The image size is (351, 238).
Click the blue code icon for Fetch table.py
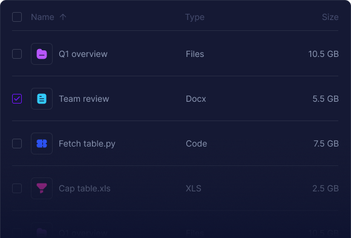coord(42,144)
